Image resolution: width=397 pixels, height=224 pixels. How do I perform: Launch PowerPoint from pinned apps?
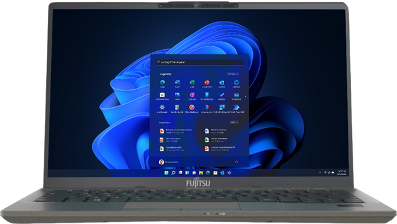(207, 84)
